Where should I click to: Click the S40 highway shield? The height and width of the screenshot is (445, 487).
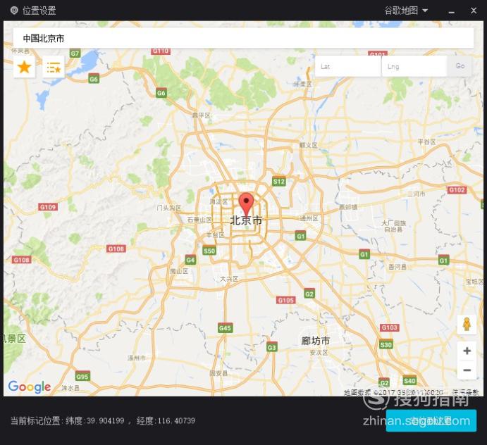(409, 381)
